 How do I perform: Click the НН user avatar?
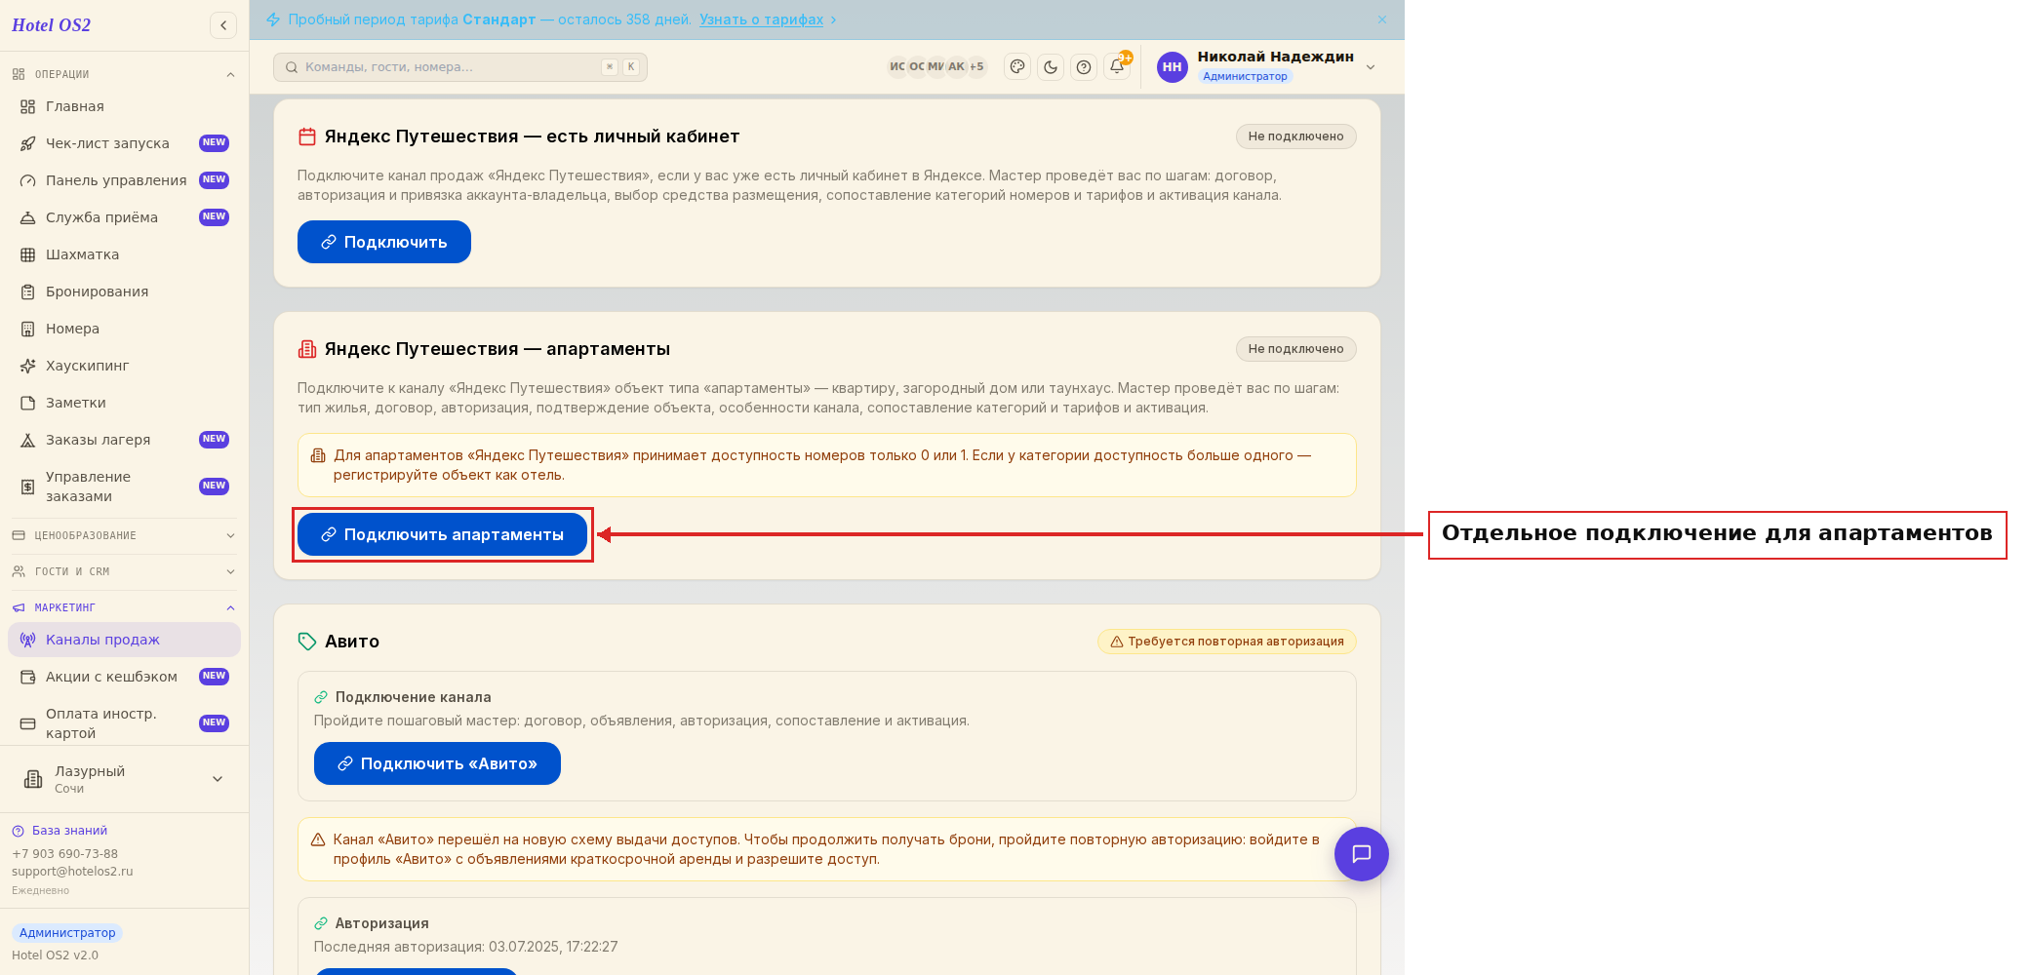[1173, 67]
